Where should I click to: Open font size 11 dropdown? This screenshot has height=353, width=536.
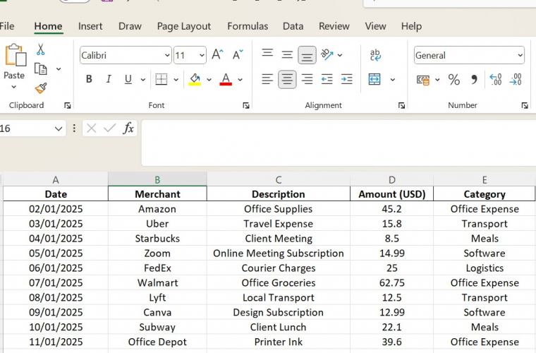point(202,55)
